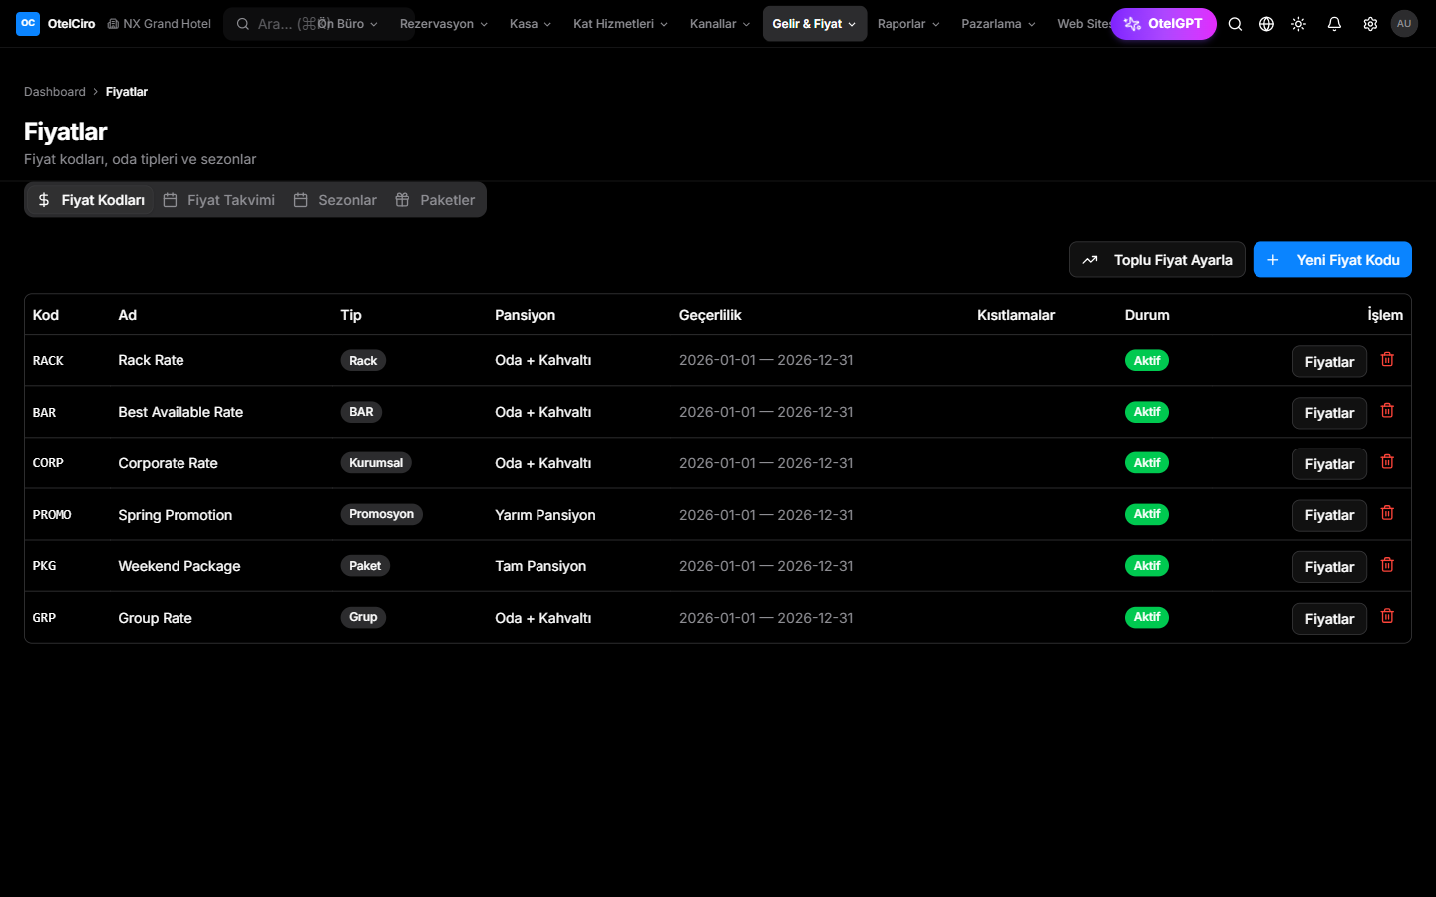Click the Geçerlilik column header

coord(710,315)
